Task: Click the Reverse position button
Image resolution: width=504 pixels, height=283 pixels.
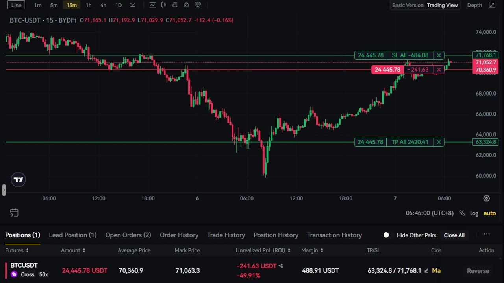Action: coord(478,271)
